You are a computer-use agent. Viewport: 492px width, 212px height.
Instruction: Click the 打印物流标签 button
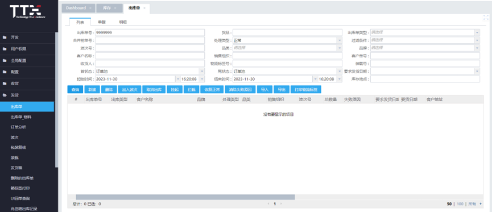point(306,89)
